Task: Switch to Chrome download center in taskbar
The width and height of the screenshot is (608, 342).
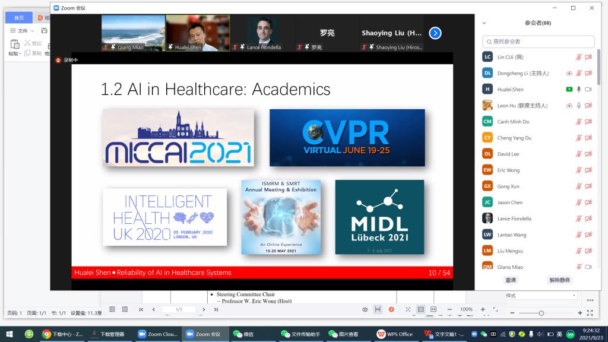Action: click(x=62, y=334)
